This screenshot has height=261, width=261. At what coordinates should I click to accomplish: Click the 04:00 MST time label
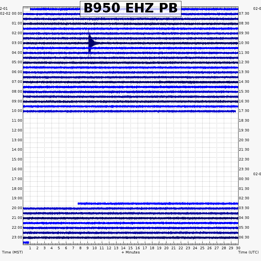tap(17, 53)
